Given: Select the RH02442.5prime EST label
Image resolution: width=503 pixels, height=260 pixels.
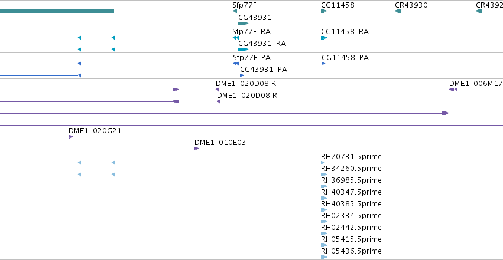Looking at the screenshot, I should tap(351, 228).
